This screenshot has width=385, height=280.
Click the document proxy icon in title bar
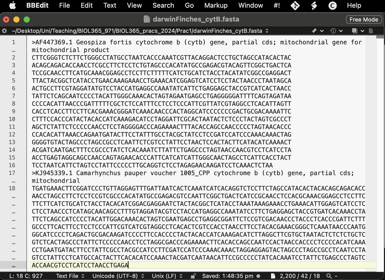point(147,19)
